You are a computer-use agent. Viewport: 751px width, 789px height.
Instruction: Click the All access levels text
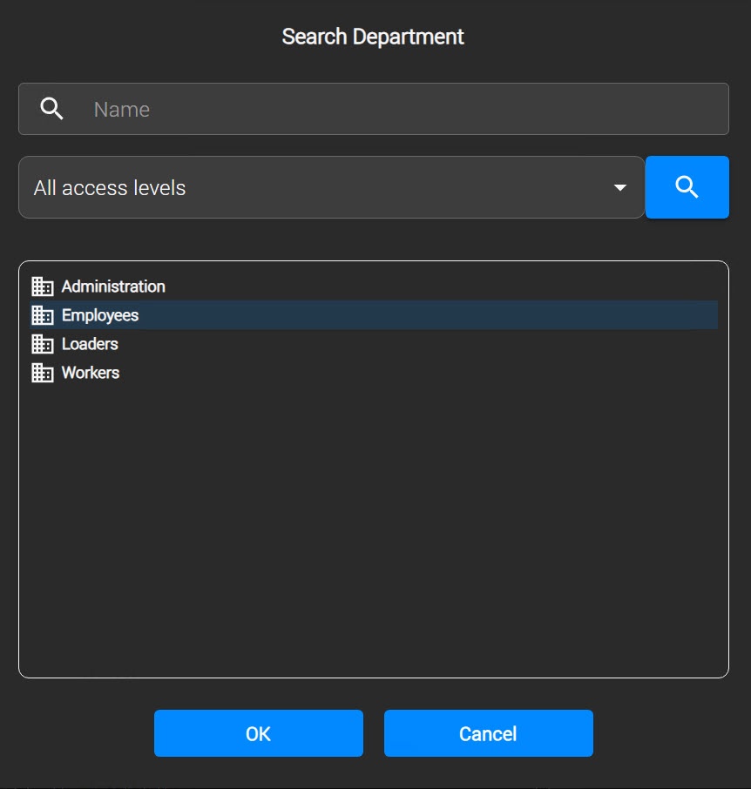(110, 188)
